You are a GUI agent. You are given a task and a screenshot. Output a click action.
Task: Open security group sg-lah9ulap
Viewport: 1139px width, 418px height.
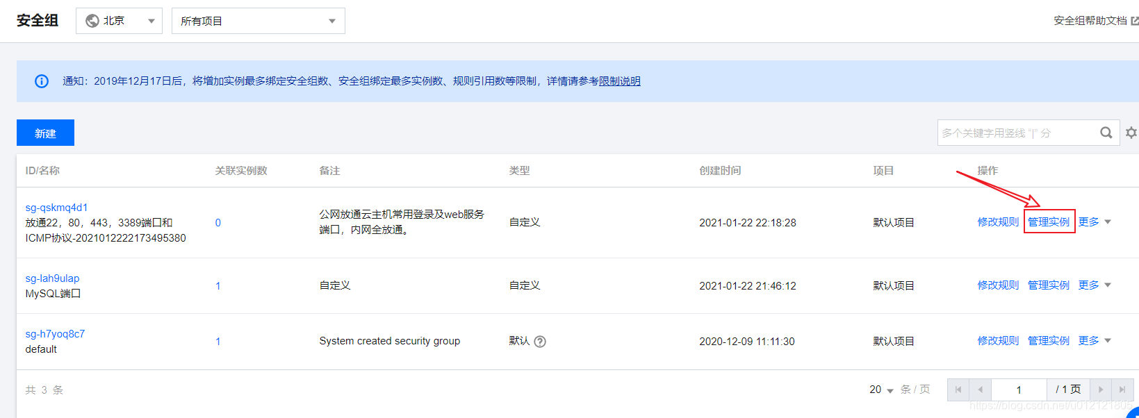point(52,278)
